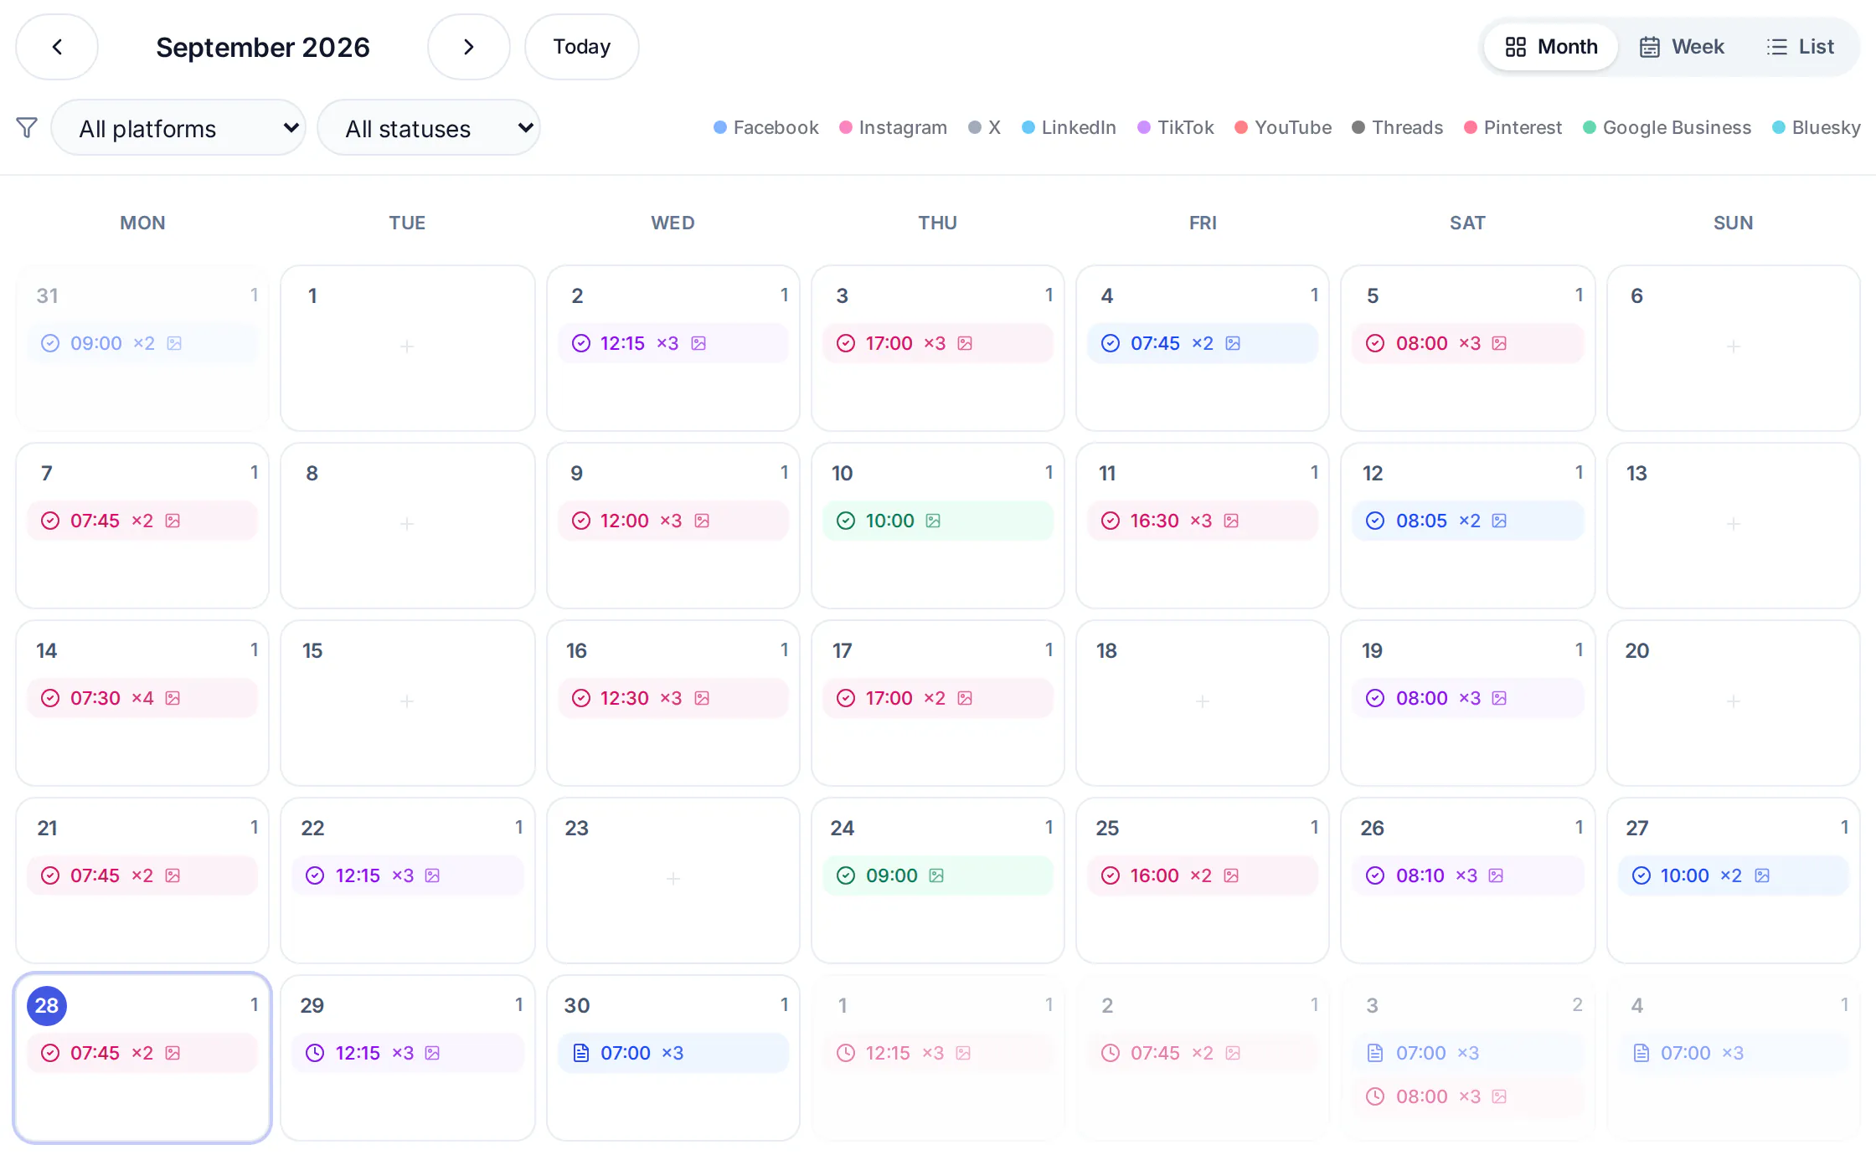Open the 12:15 post on October 1
This screenshot has width=1876, height=1155.
click(938, 1053)
